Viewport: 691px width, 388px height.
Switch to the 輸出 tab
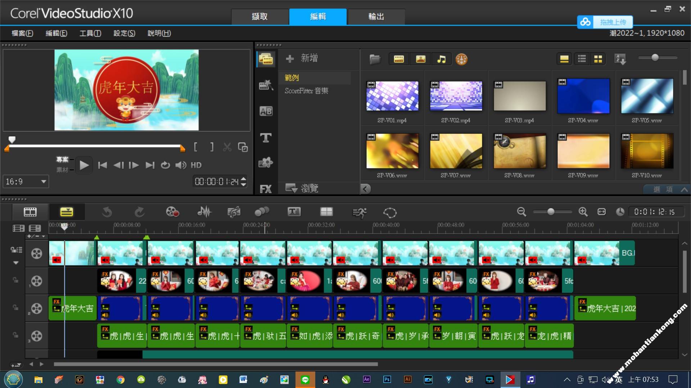click(376, 17)
